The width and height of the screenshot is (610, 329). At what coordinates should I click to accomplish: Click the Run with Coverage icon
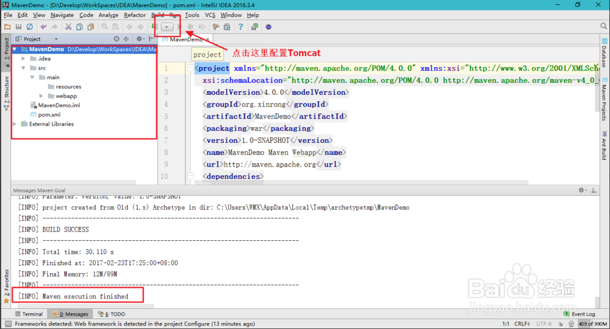[202, 27]
